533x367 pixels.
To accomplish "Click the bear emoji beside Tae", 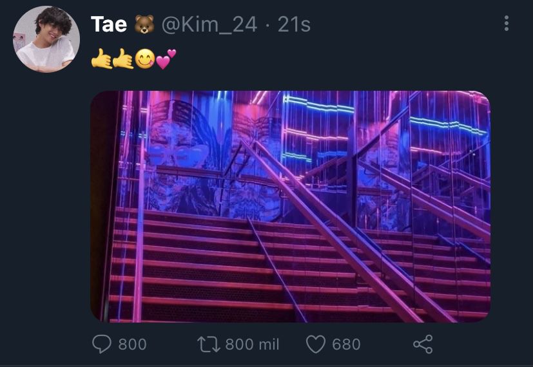I will pos(144,24).
